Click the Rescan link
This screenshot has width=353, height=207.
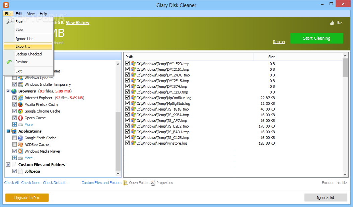click(x=279, y=42)
